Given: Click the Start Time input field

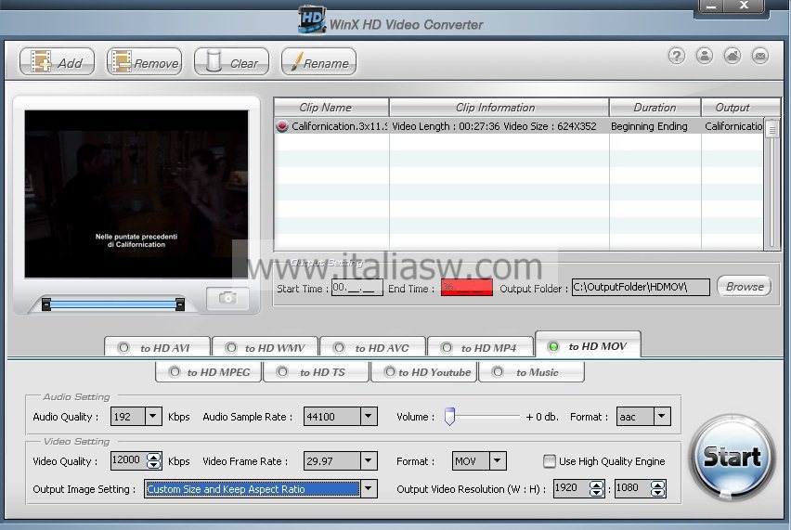Looking at the screenshot, I should pyautogui.click(x=357, y=288).
